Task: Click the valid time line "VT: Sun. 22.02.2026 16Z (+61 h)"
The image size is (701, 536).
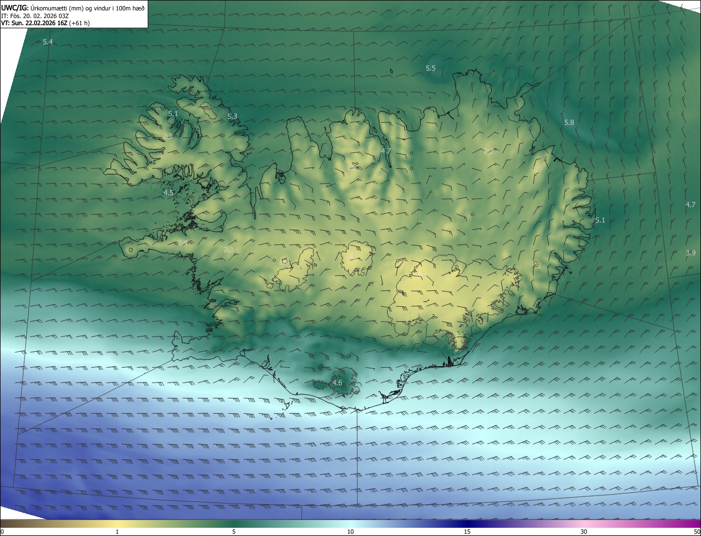Action: tap(46, 23)
